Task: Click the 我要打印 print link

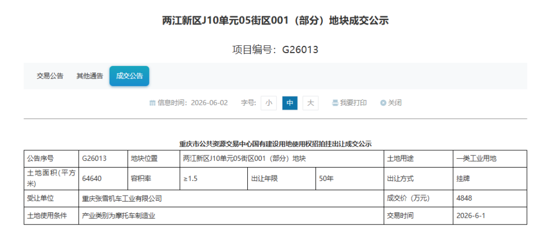Action: (x=353, y=103)
